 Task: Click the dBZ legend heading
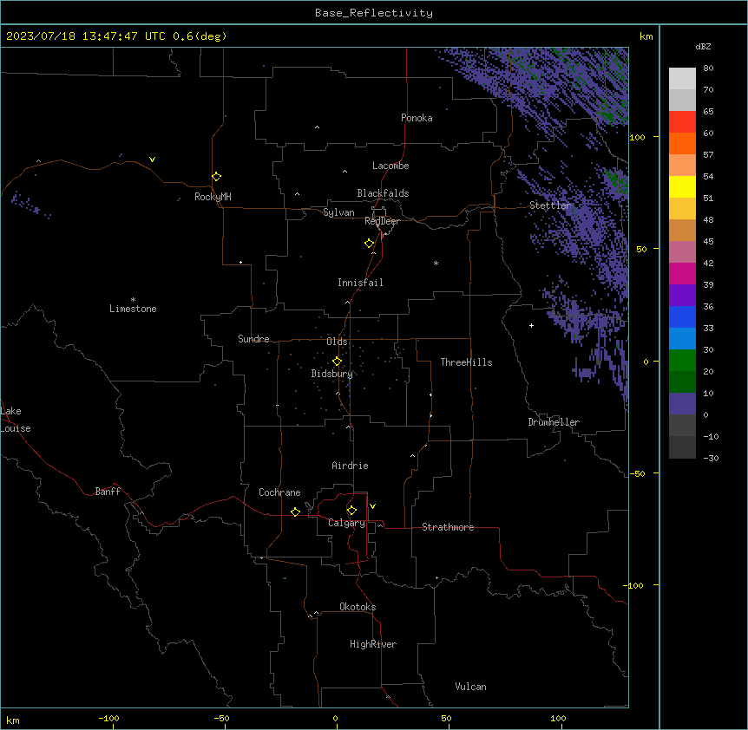tap(703, 47)
